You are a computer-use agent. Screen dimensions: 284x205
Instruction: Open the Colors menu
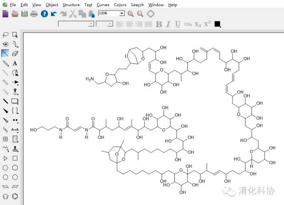coord(120,5)
